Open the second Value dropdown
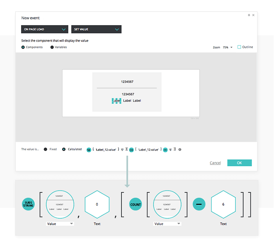Image resolution: width=274 pixels, height=249 pixels. [167, 224]
